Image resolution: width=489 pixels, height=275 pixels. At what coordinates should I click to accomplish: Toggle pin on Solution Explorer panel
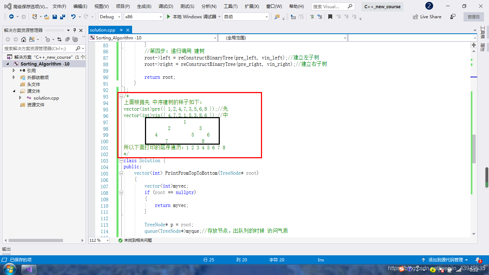[75, 30]
